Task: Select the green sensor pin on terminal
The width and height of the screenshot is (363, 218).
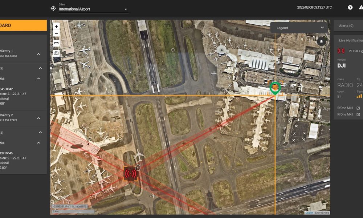Action: click(275, 88)
